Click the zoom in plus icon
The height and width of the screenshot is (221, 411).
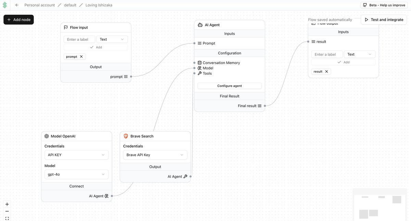[x=7, y=204]
